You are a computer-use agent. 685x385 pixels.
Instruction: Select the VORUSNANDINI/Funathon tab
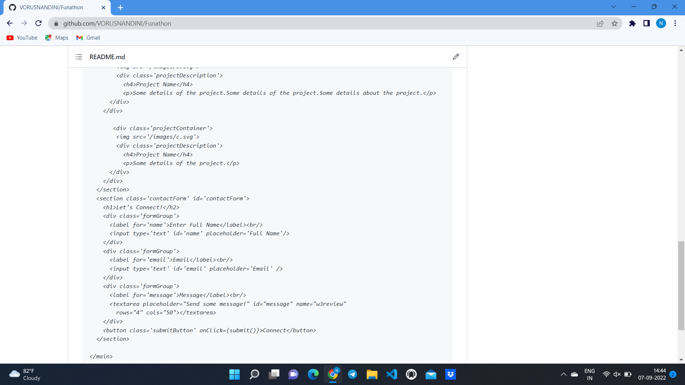51,7
